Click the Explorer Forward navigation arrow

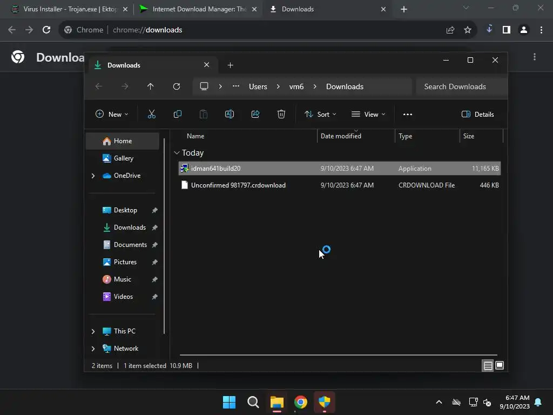(125, 86)
